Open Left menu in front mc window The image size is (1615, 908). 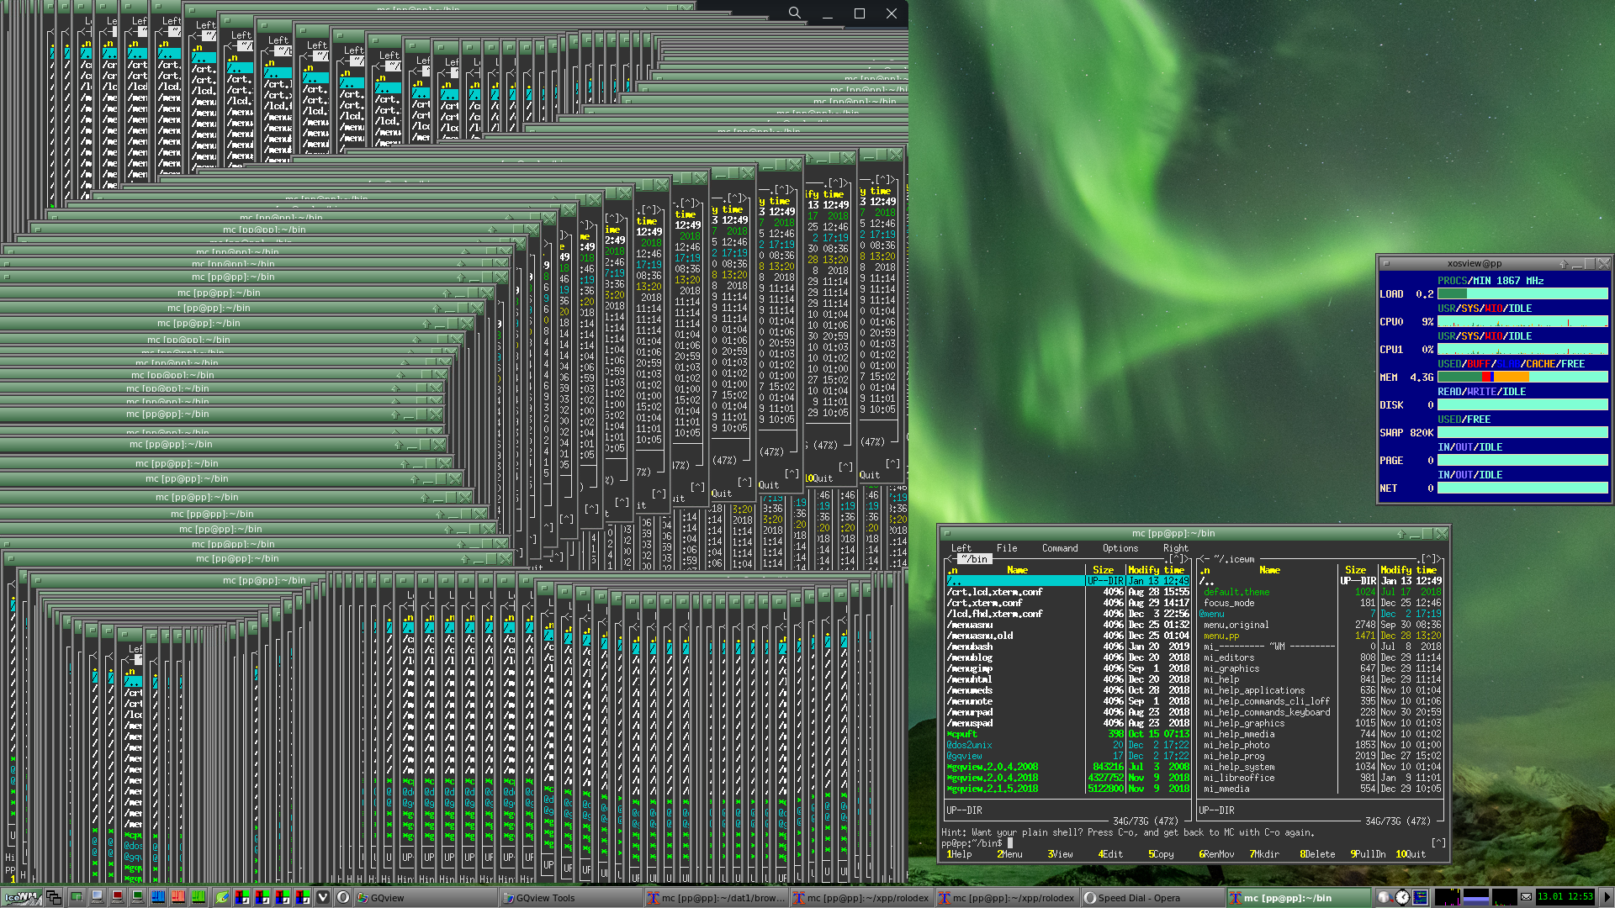tap(961, 548)
